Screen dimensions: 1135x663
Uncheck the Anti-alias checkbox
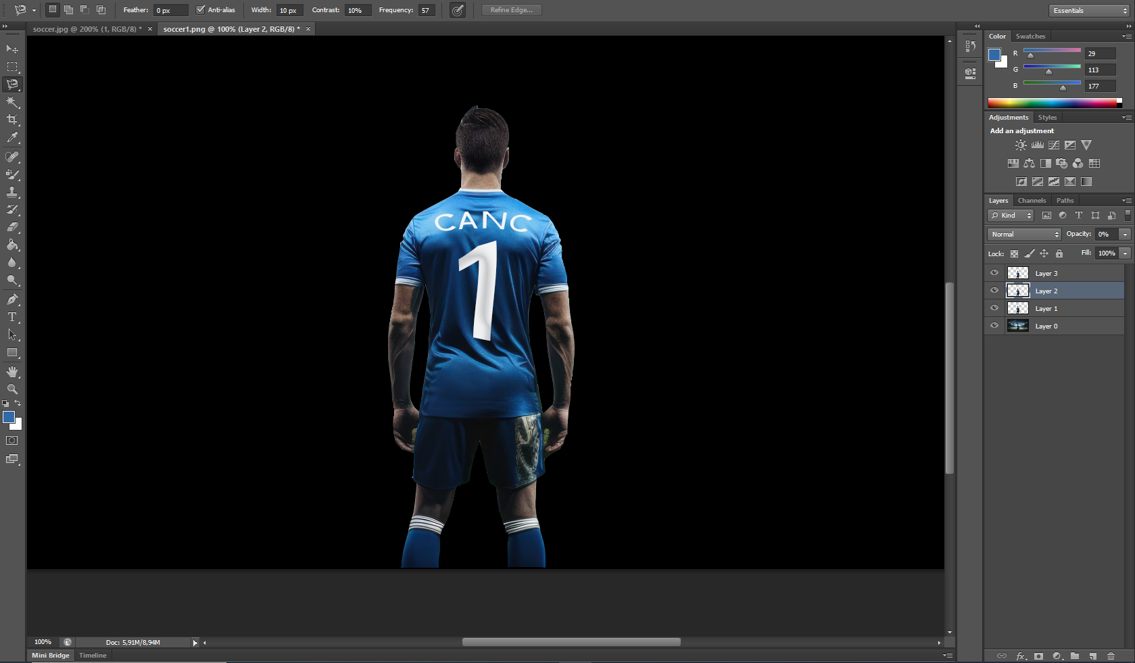pos(200,10)
